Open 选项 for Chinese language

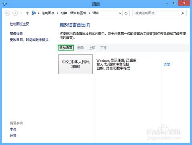167,64
